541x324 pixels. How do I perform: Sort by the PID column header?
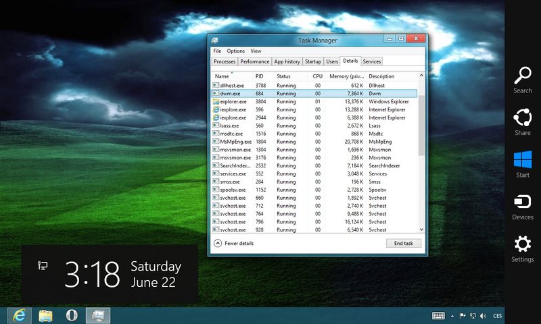point(262,76)
